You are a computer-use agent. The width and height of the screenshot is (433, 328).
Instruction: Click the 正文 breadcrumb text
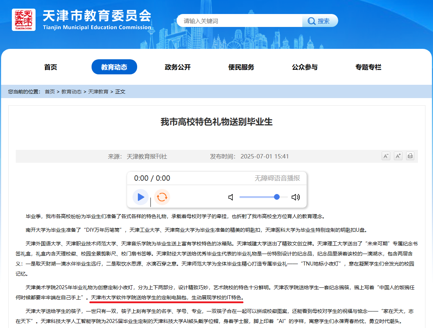point(120,92)
